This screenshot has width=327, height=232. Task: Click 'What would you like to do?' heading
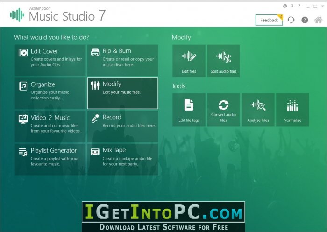click(x=51, y=37)
